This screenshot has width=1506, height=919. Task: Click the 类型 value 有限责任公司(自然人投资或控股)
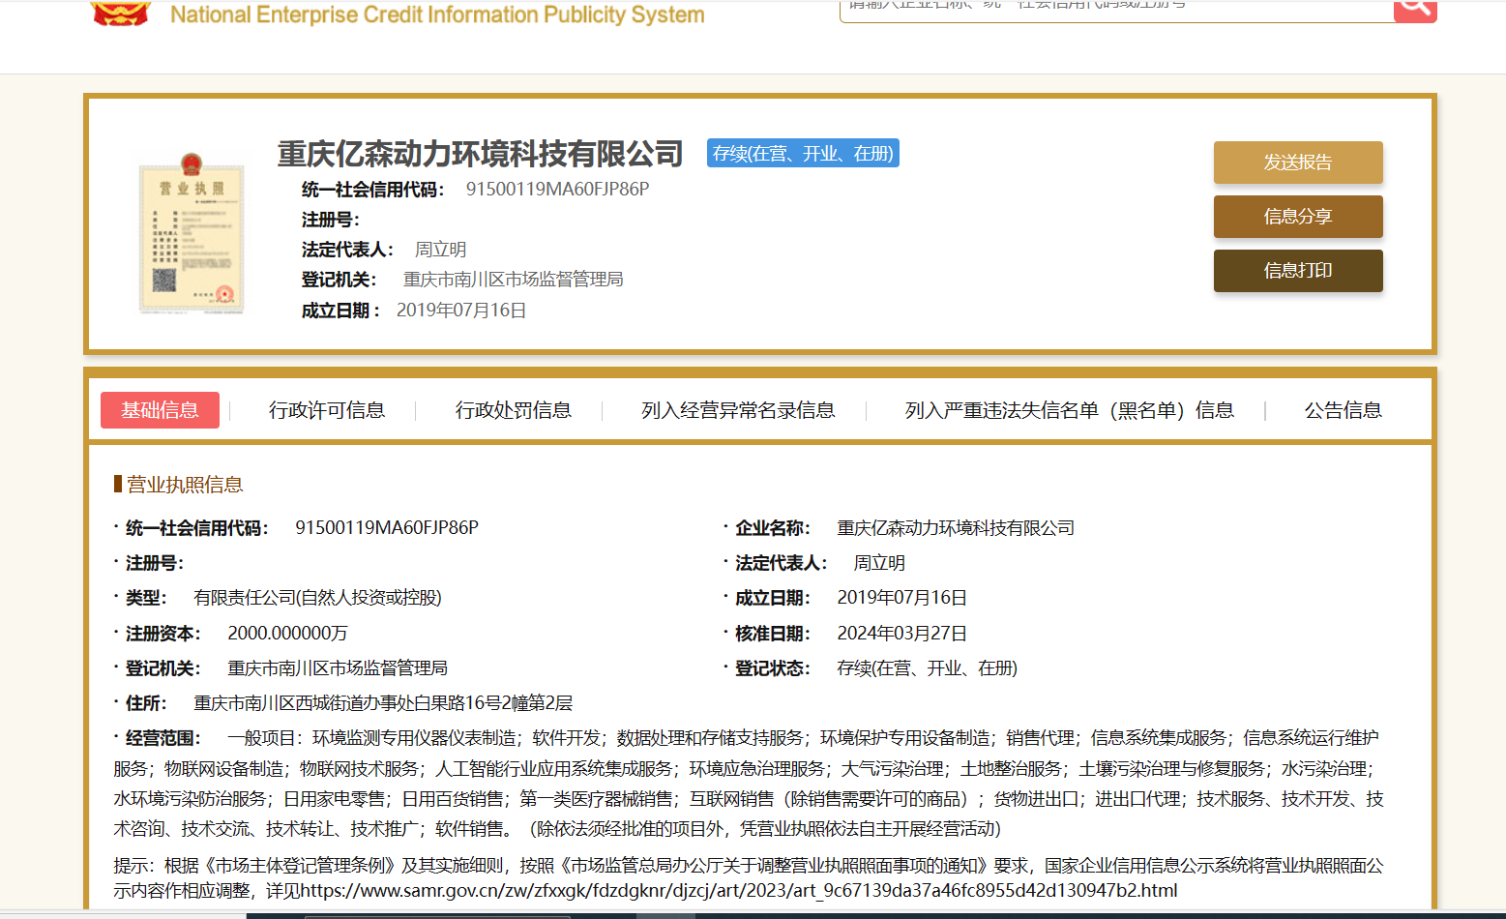[317, 598]
